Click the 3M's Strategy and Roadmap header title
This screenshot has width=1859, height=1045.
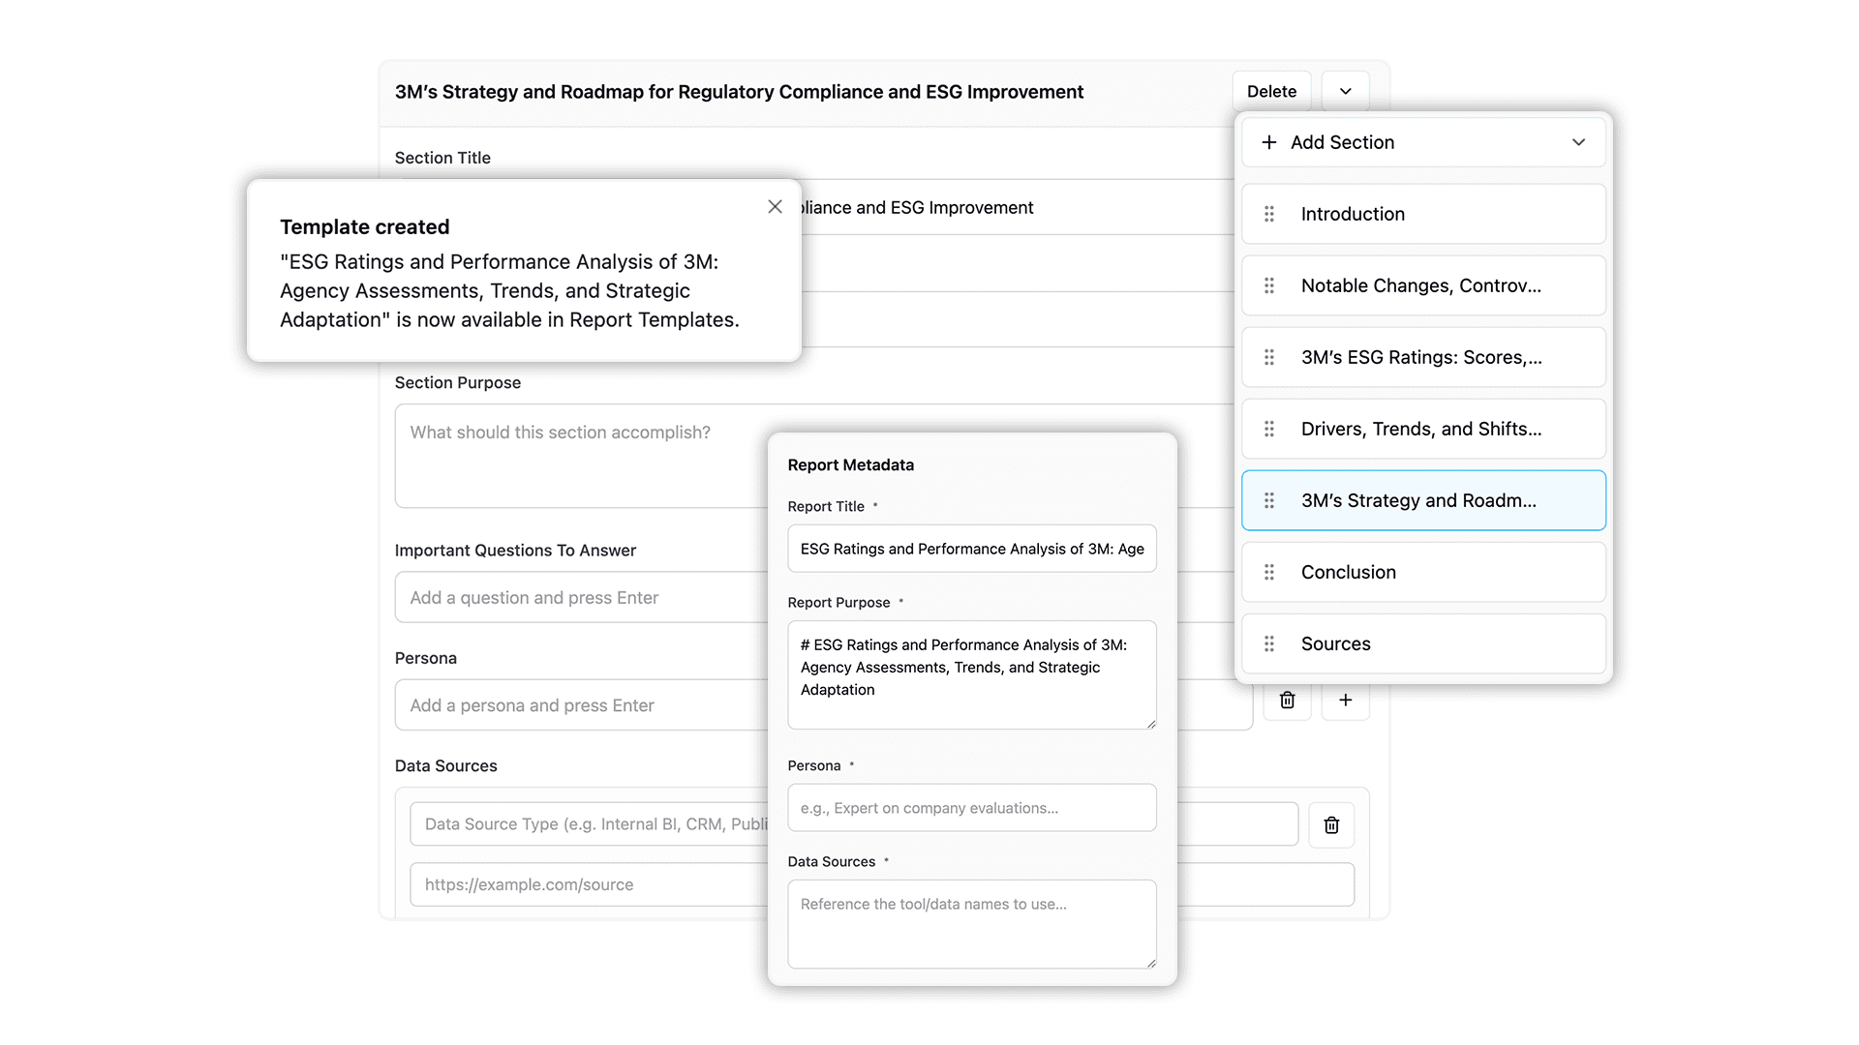[739, 91]
